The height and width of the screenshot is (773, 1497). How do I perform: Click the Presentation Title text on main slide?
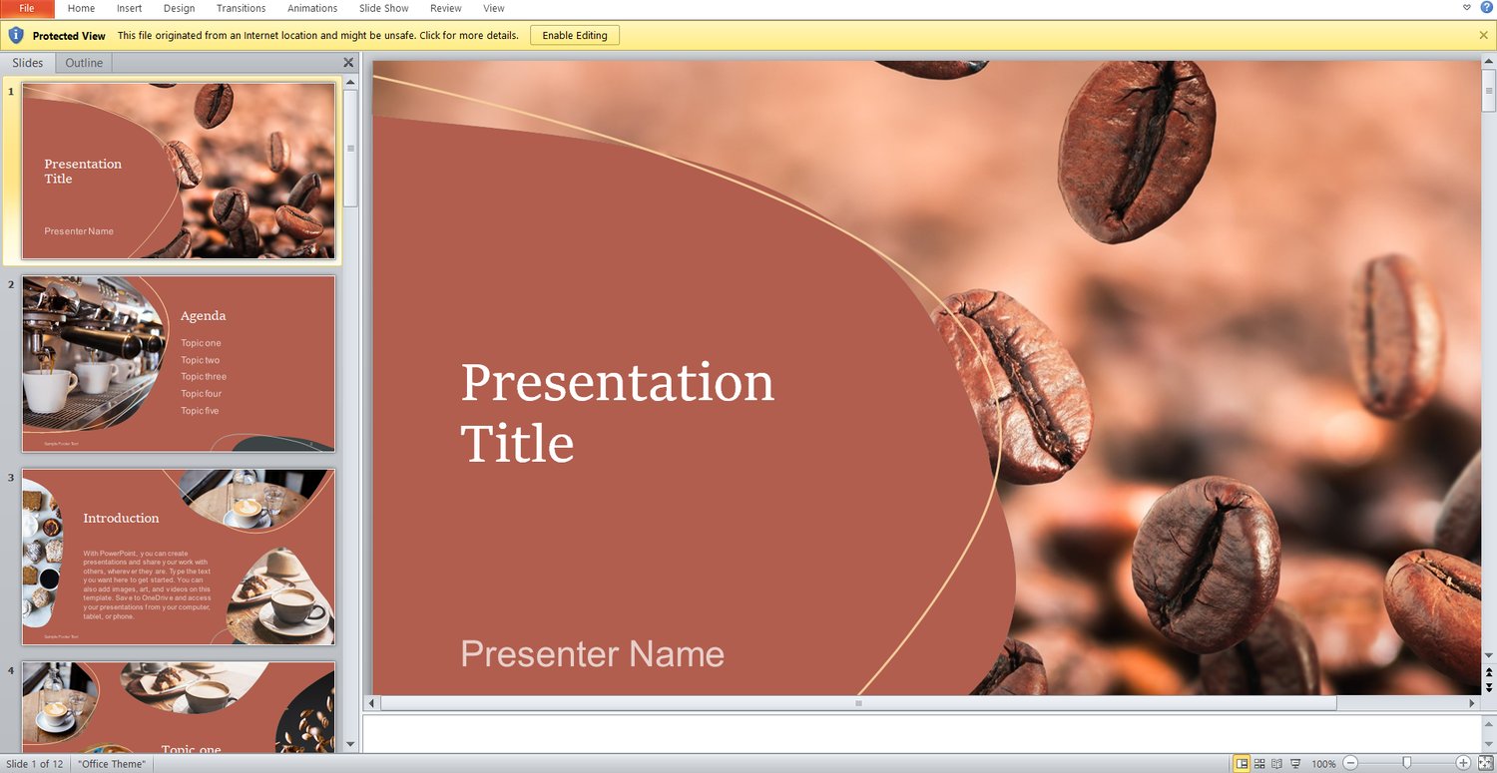click(617, 412)
